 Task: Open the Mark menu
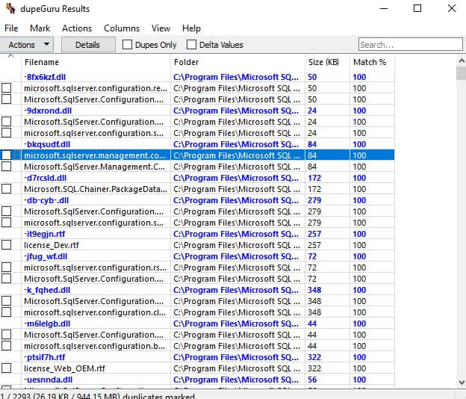click(40, 28)
